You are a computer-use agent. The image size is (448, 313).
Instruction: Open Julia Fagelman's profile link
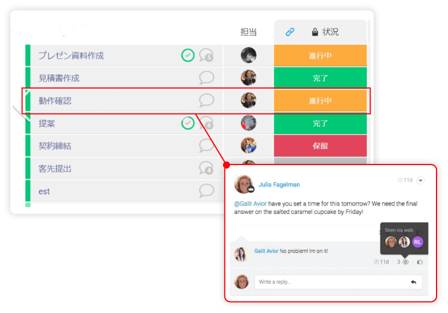(x=279, y=185)
